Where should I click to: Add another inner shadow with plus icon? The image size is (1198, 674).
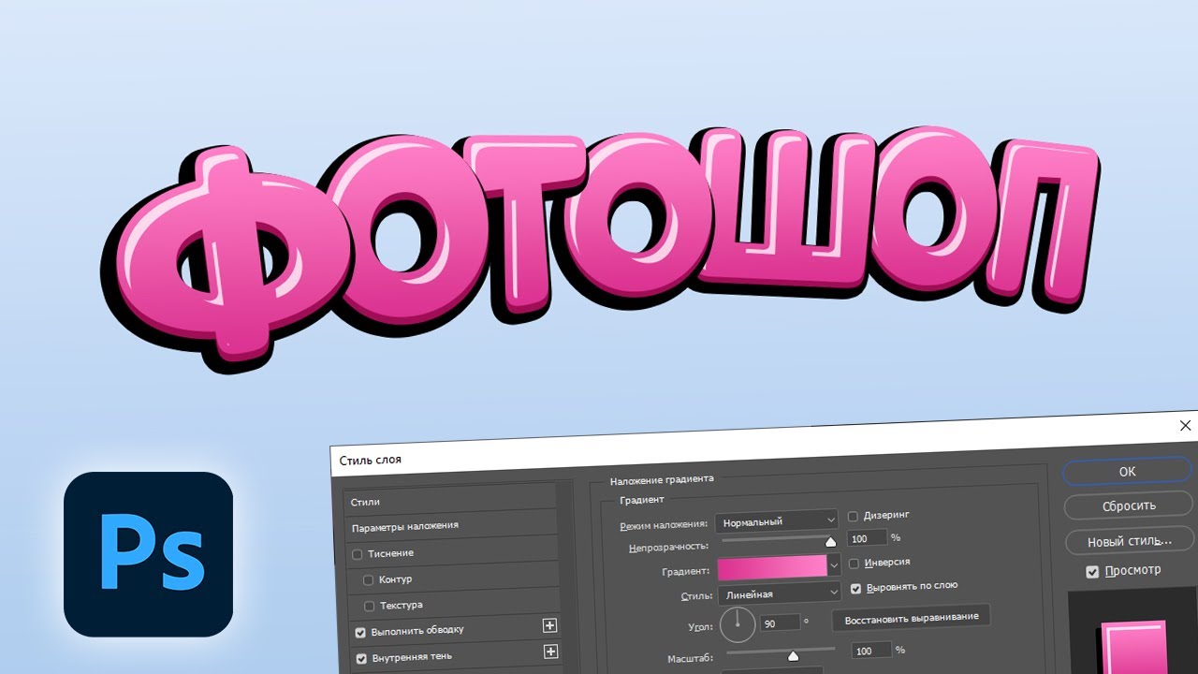pyautogui.click(x=550, y=652)
